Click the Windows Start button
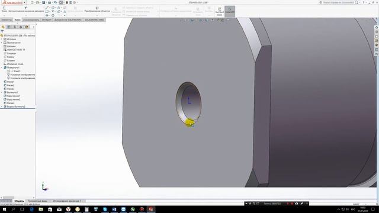 [4, 209]
